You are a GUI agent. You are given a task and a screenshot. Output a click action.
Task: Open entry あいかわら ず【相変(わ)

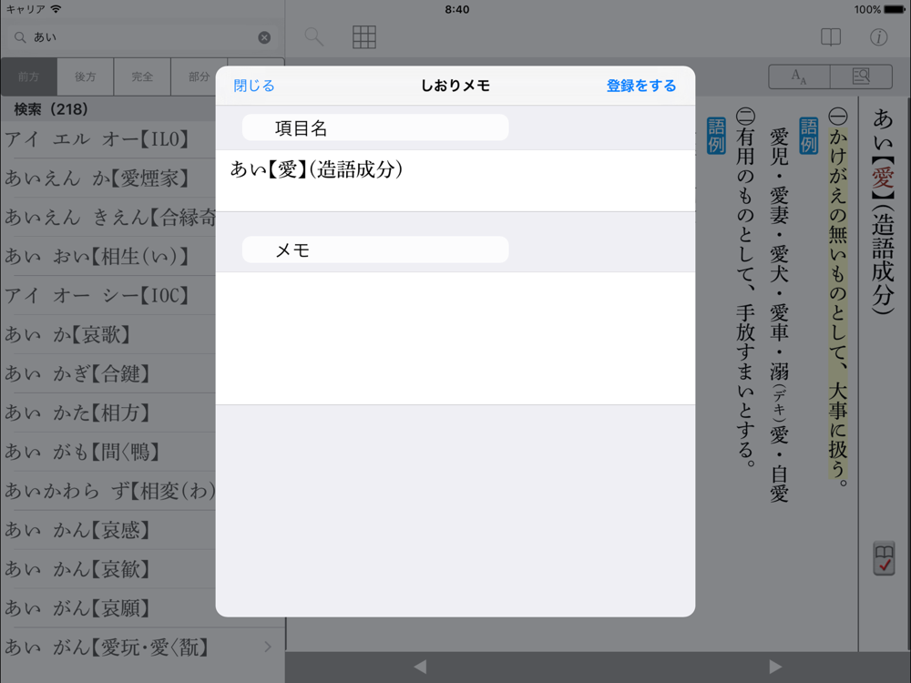110,491
